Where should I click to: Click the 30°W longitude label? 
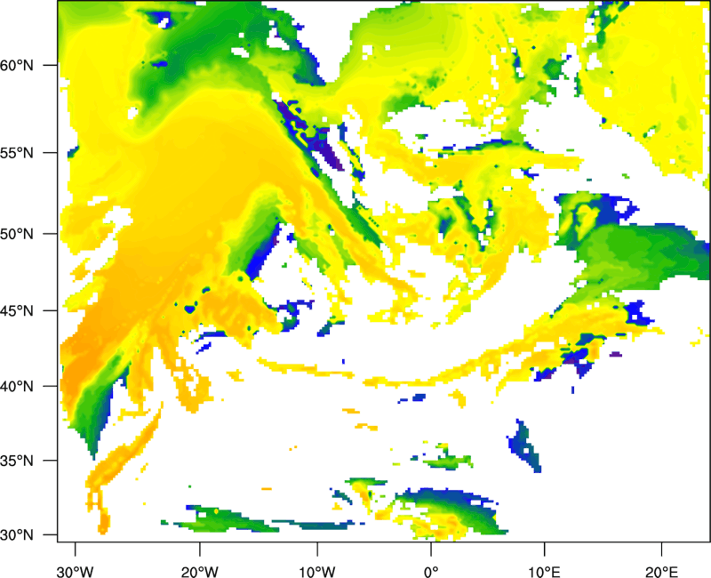(76, 572)
